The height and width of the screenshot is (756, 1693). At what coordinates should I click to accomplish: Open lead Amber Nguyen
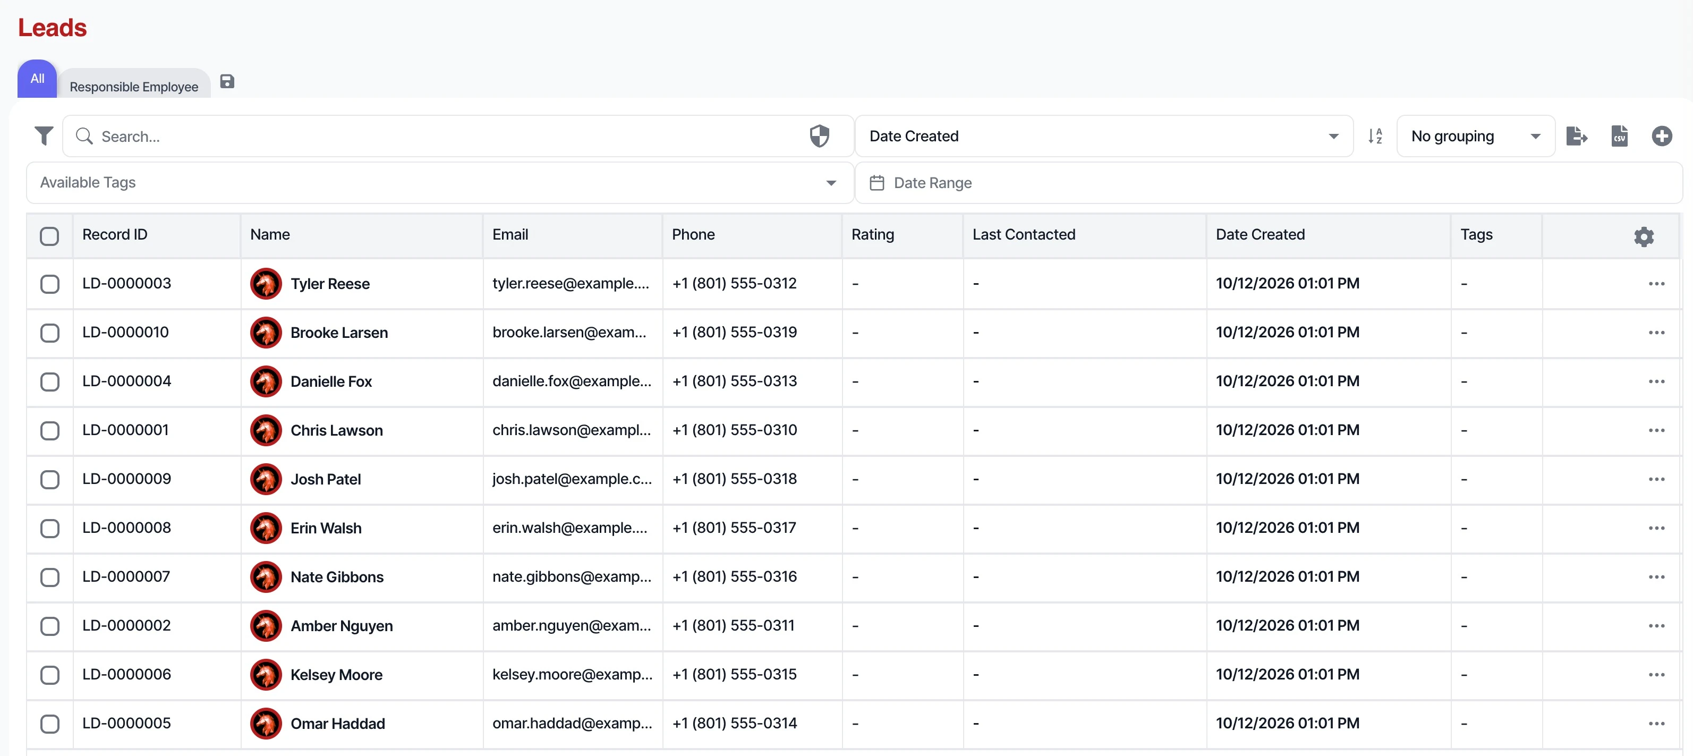pyautogui.click(x=342, y=626)
